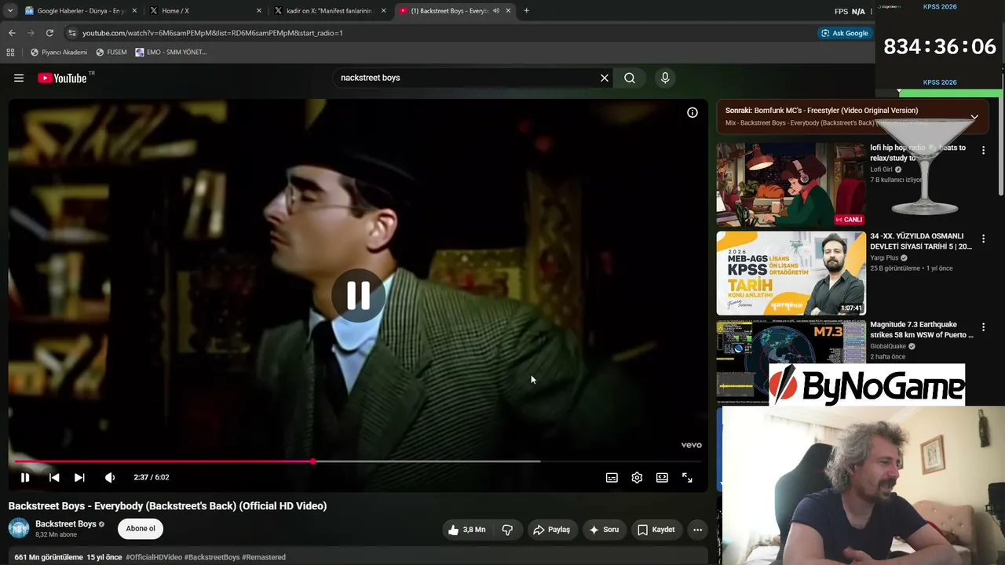Image resolution: width=1005 pixels, height=565 pixels.
Task: Switch to the Home / X tab
Action: 206,11
